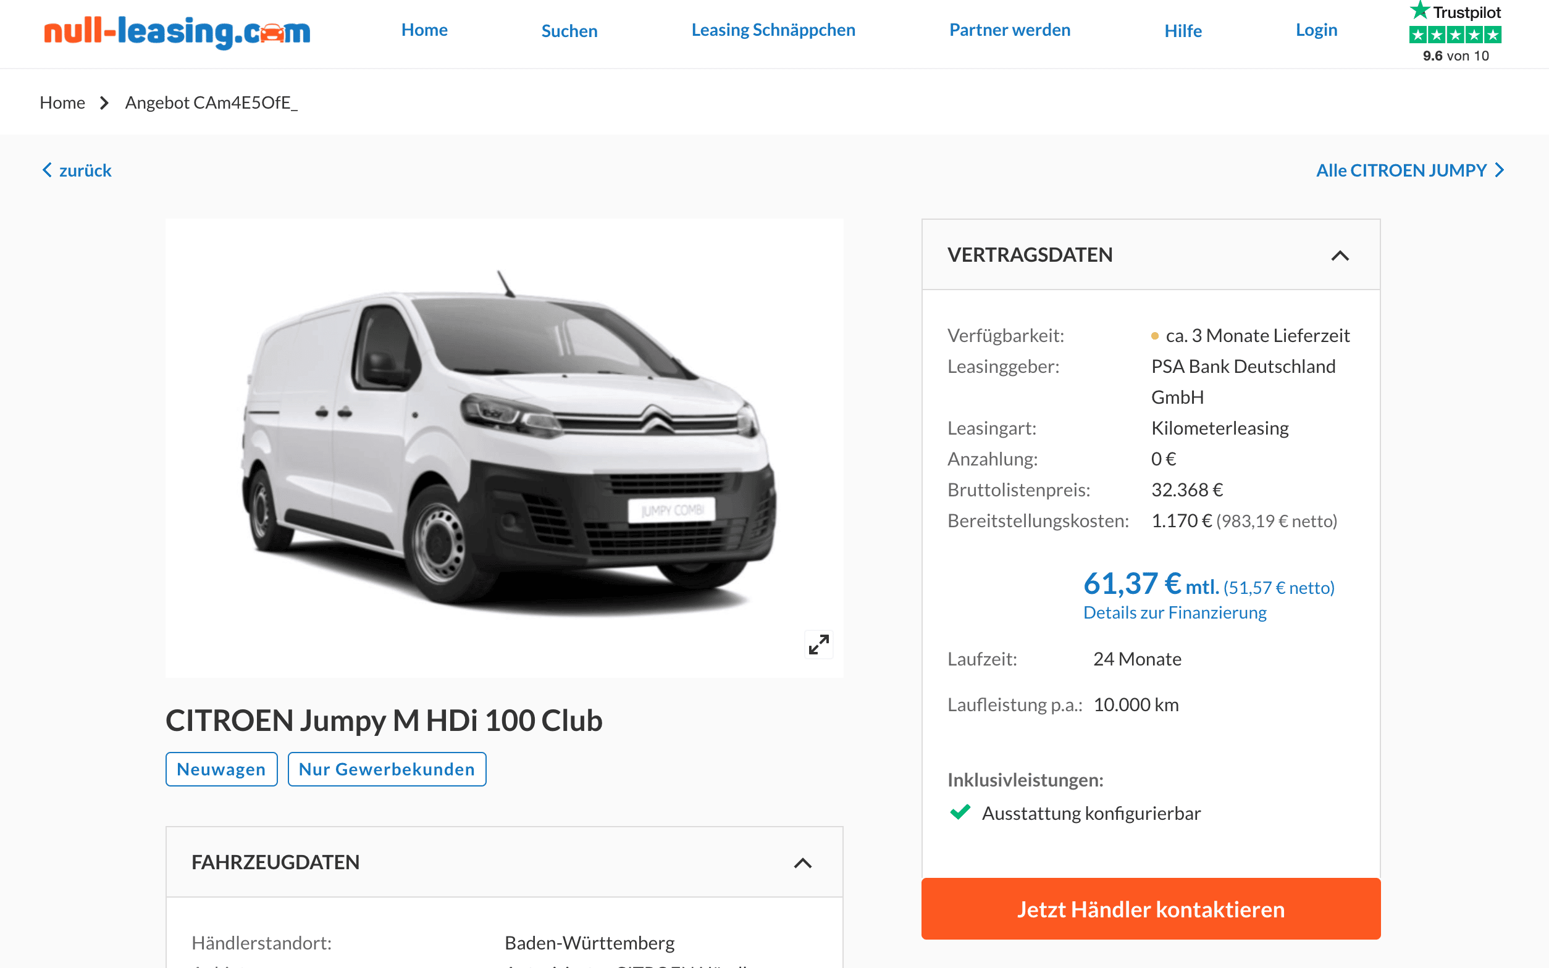Click the null-leasing.com logo
1549x968 pixels.
pyautogui.click(x=177, y=31)
